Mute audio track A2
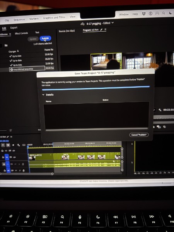The width and height of the screenshot is (174, 232). pyautogui.click(x=16, y=171)
